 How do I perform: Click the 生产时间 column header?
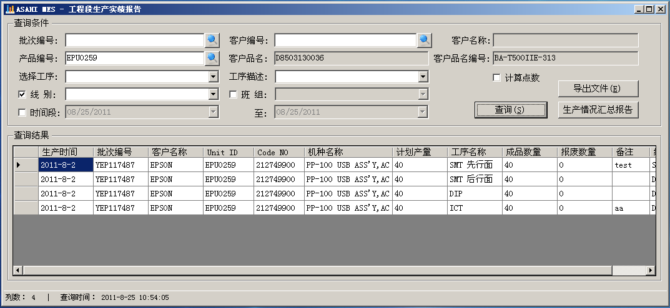click(x=66, y=152)
